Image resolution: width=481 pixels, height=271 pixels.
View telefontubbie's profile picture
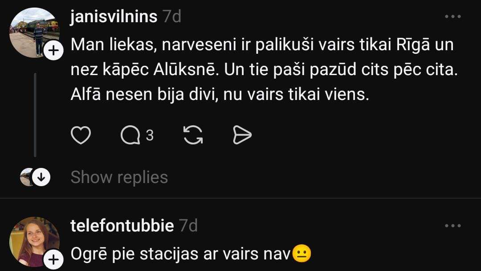(34, 242)
